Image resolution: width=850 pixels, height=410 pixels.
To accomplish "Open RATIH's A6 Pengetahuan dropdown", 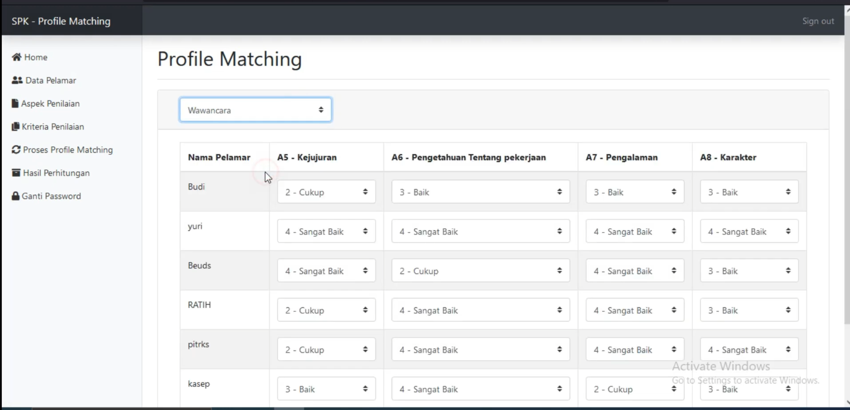I will coord(481,310).
